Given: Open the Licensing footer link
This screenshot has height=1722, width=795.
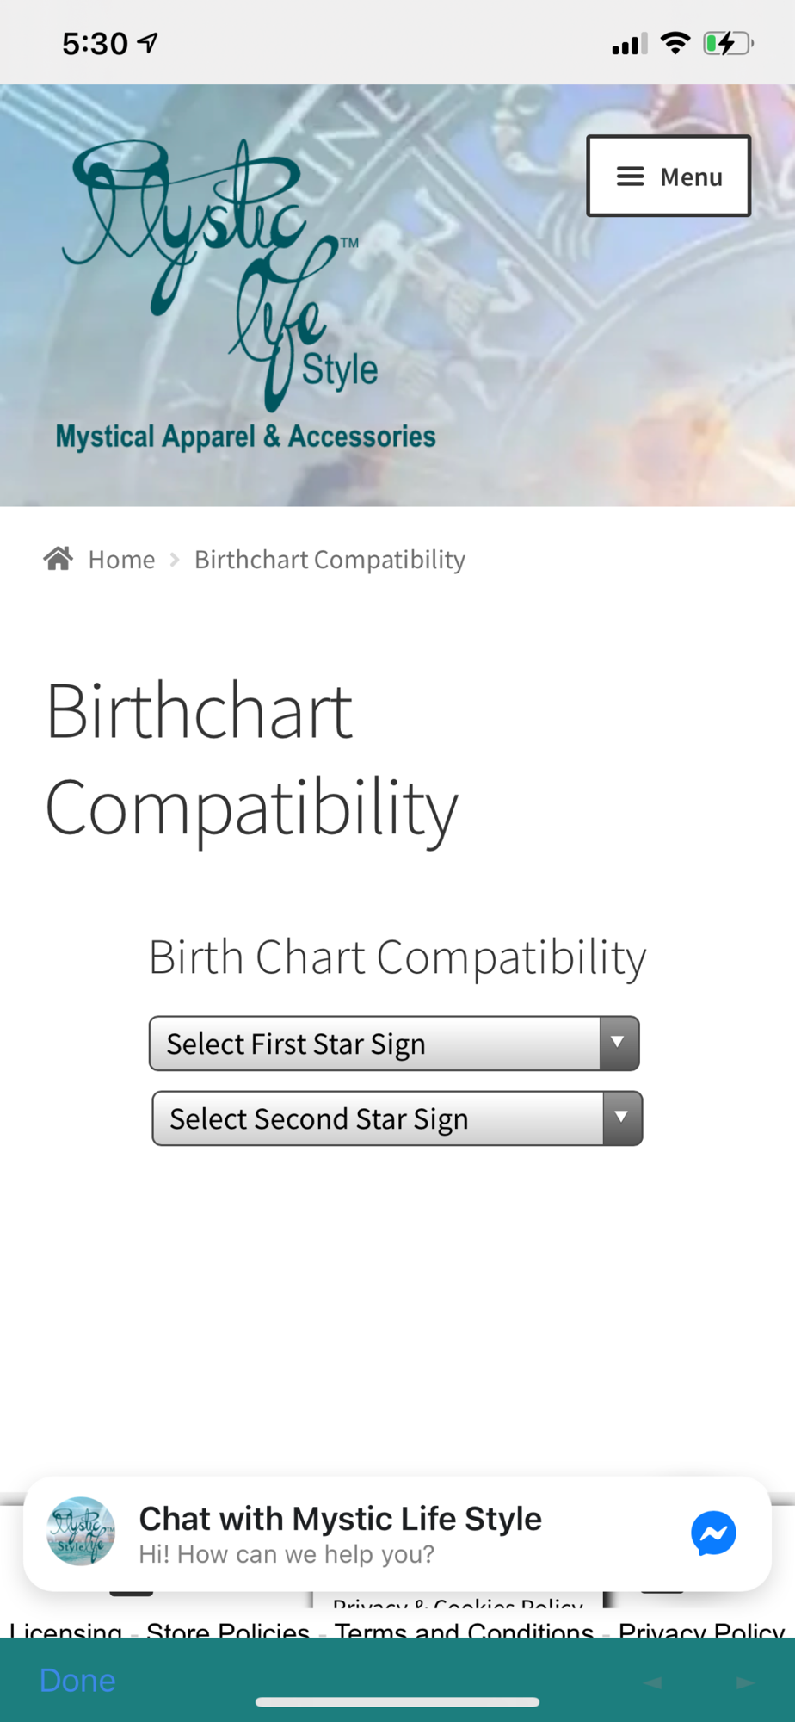Looking at the screenshot, I should tap(65, 1630).
